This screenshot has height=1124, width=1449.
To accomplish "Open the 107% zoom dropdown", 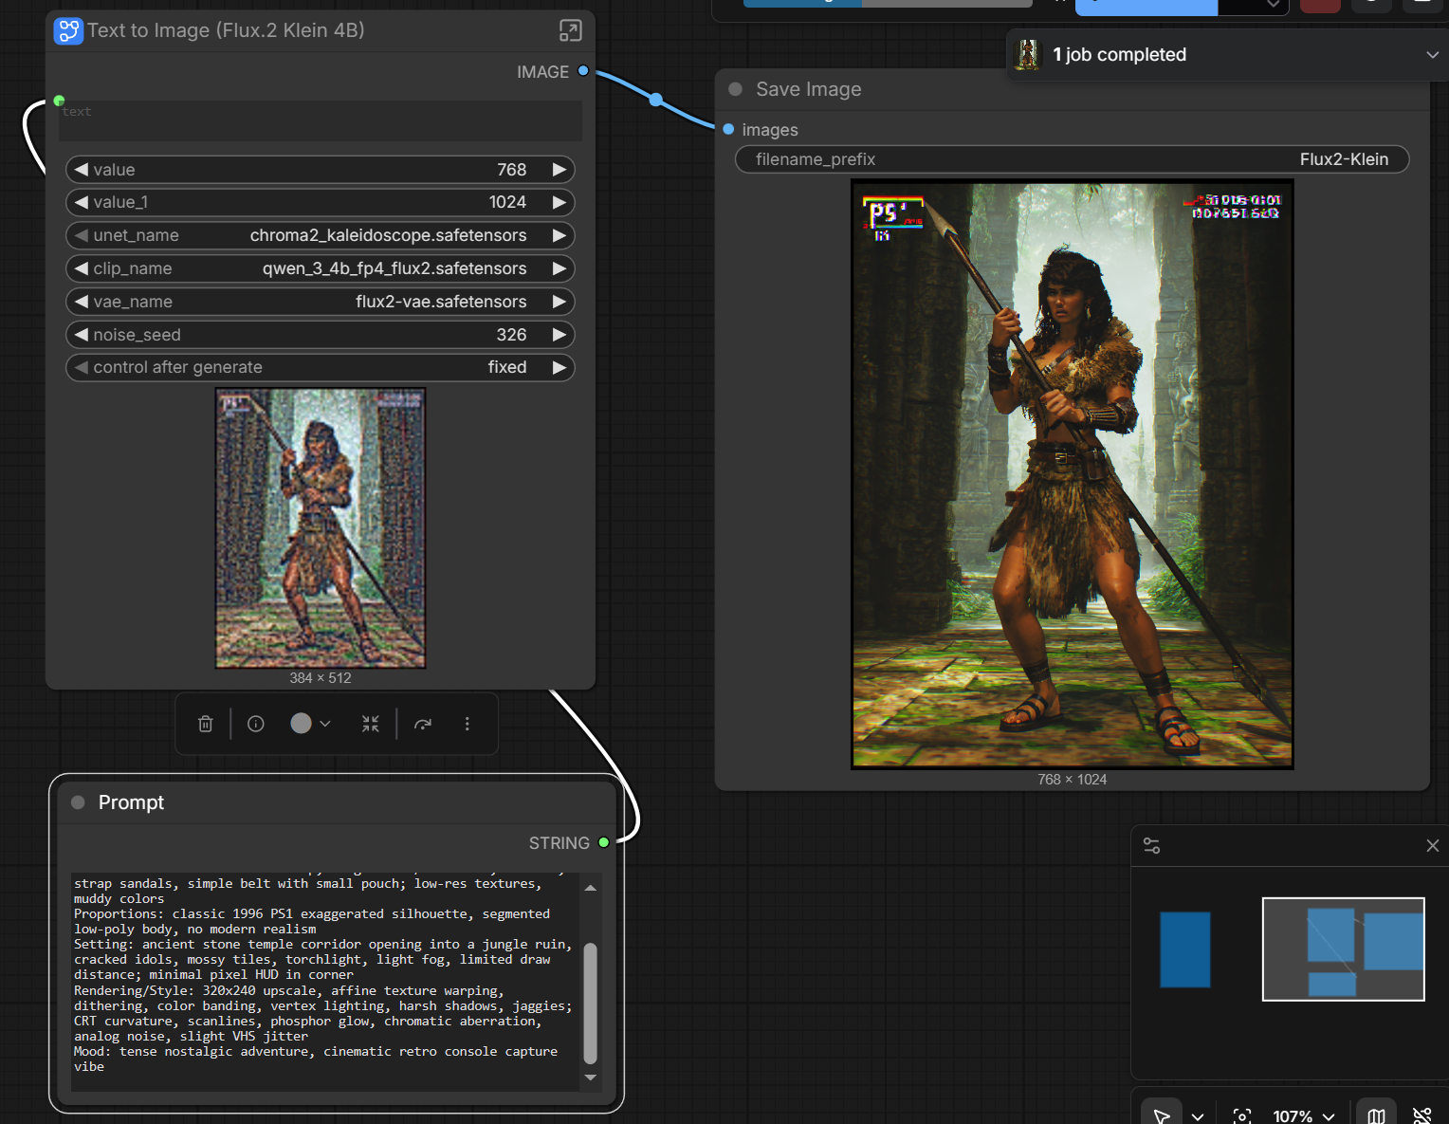I will [x=1303, y=1116].
